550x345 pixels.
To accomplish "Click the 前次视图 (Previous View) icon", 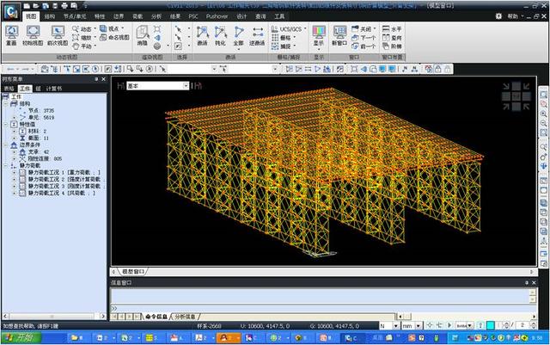I will pyautogui.click(x=58, y=35).
